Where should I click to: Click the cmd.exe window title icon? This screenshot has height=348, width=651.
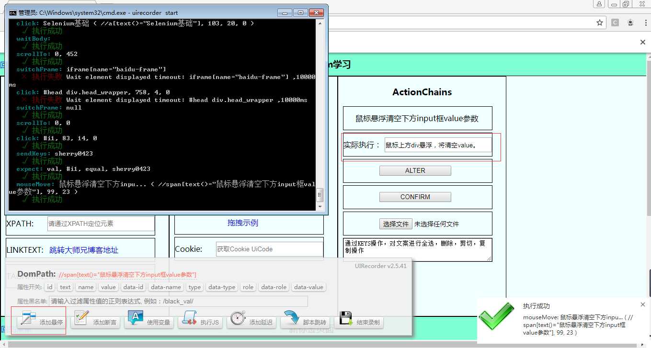[13, 13]
